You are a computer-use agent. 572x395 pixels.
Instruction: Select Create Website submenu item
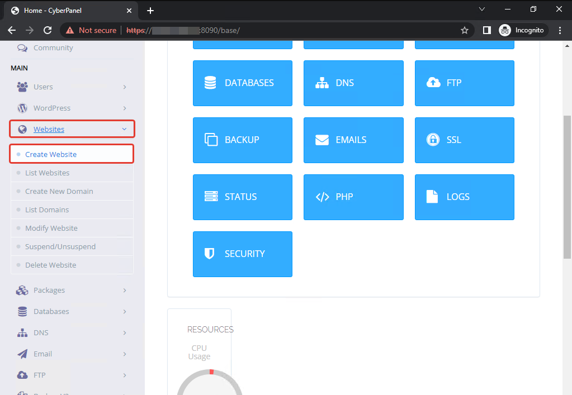72,154
